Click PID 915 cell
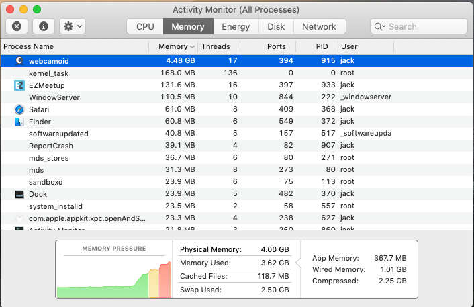474x307 pixels. [328, 60]
